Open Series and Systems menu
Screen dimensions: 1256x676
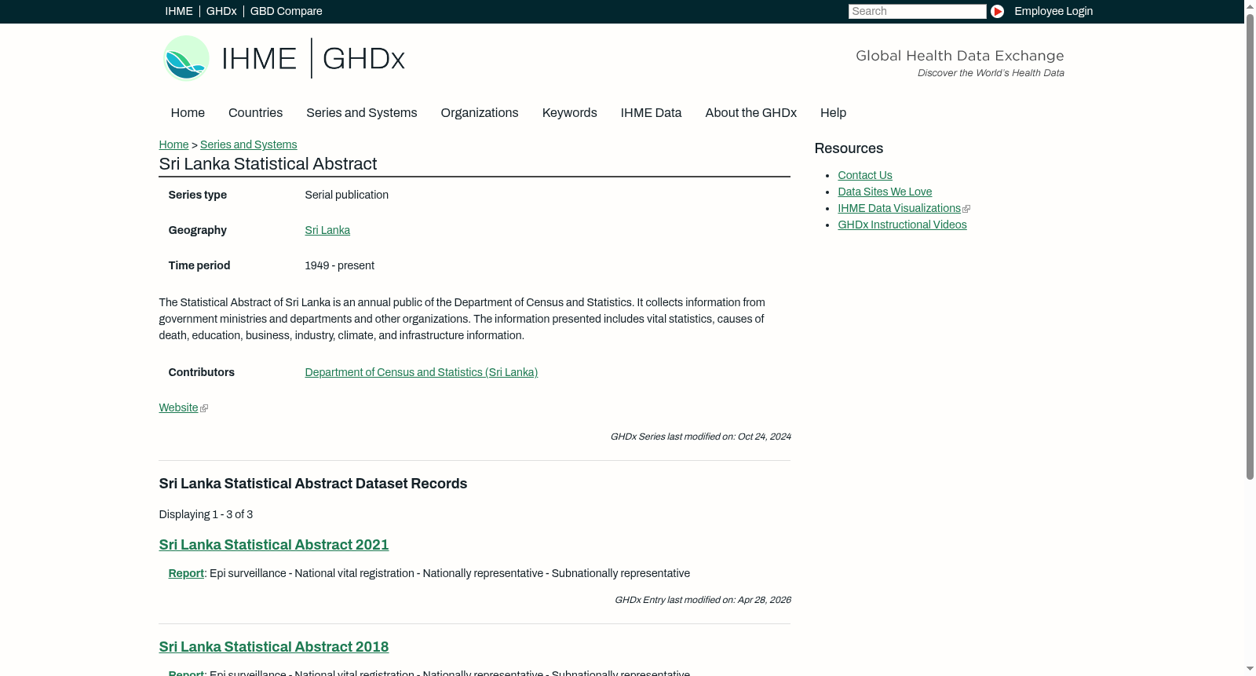tap(361, 113)
